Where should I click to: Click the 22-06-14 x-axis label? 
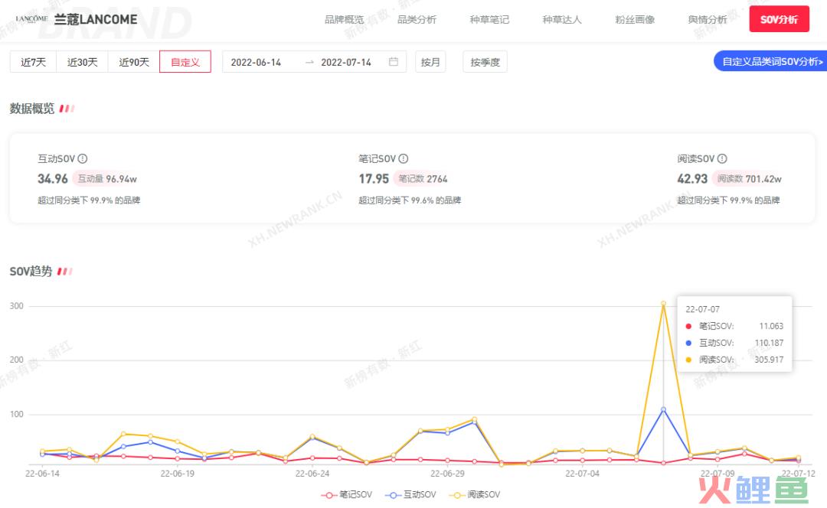pyautogui.click(x=42, y=474)
